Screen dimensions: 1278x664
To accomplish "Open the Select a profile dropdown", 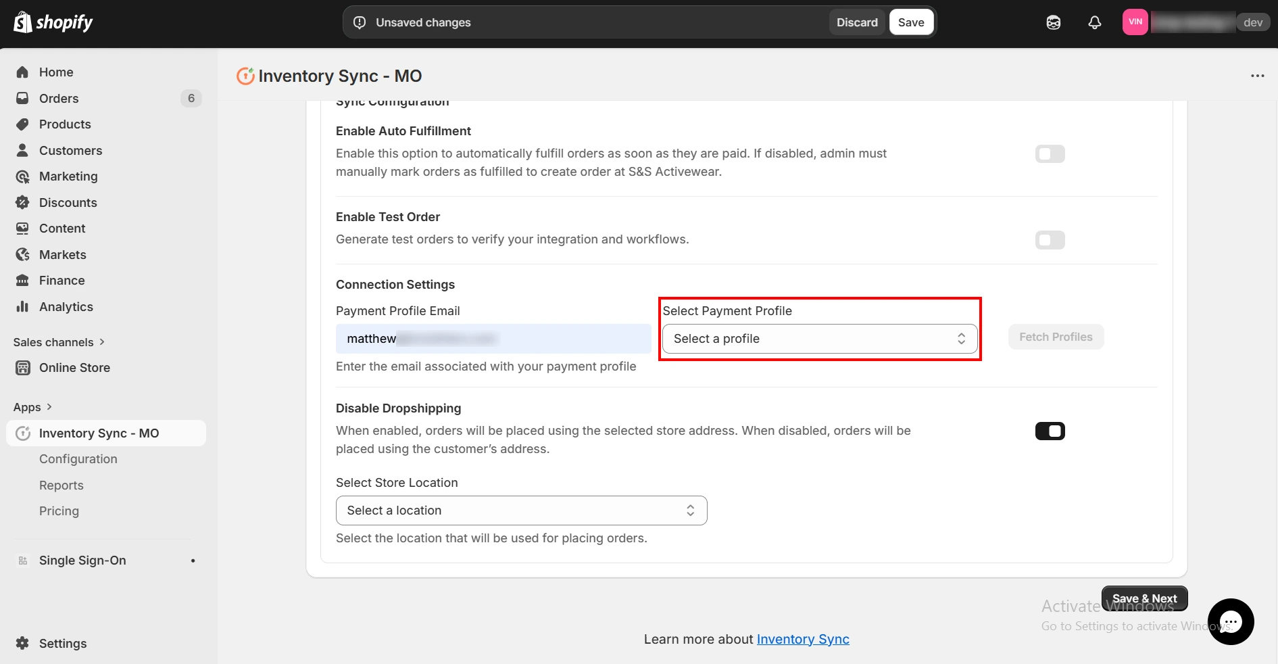I will coord(818,338).
